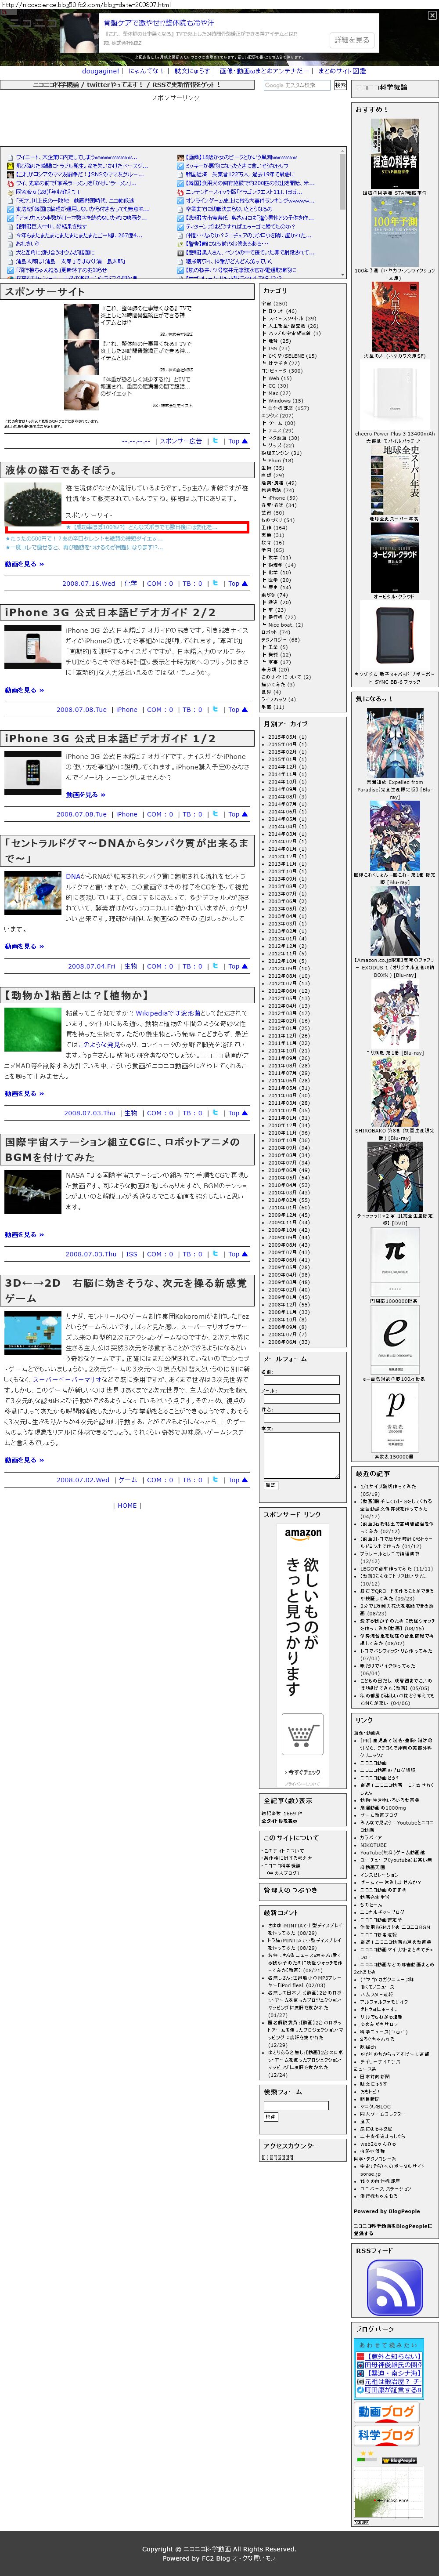Click the HOME link below the posts
Screen dimensions: 439x2576
127,1505
